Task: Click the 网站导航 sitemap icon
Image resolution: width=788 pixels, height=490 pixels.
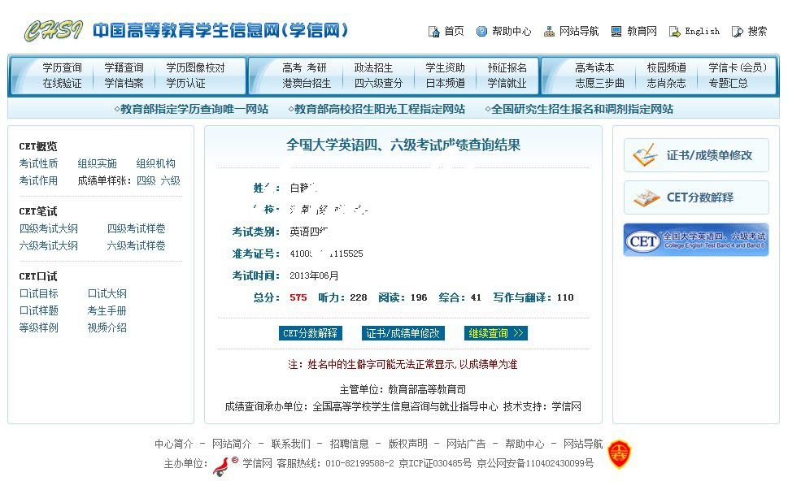Action: click(x=549, y=32)
